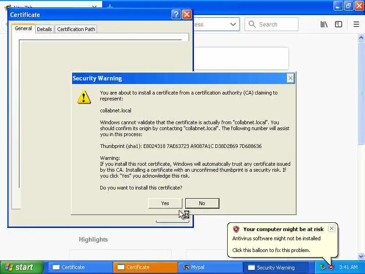The width and height of the screenshot is (365, 274).
Task: Click the yellow warning triangle icon
Action: (x=84, y=97)
